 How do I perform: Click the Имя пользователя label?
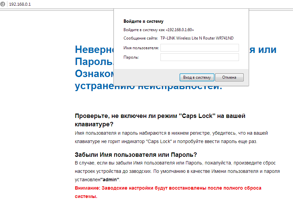141,48
